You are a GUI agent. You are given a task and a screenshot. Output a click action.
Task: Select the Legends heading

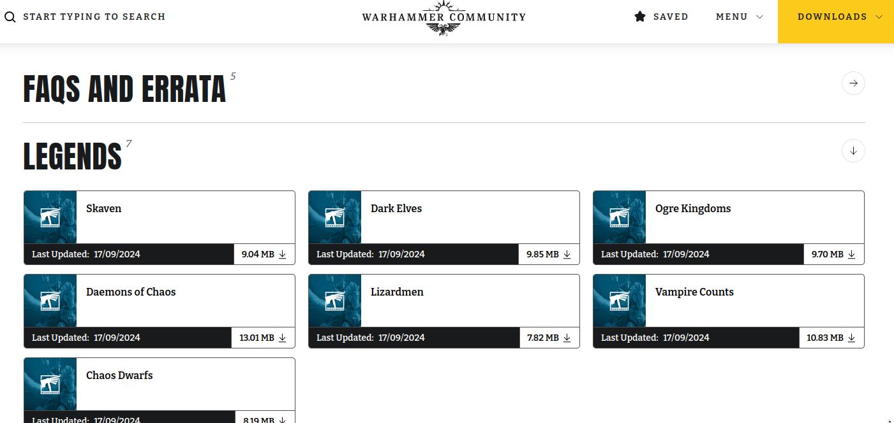[x=72, y=157]
